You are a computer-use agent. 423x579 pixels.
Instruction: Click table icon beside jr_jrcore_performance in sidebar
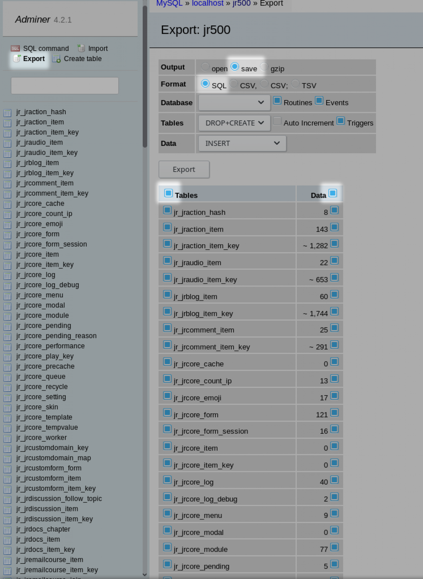point(8,347)
